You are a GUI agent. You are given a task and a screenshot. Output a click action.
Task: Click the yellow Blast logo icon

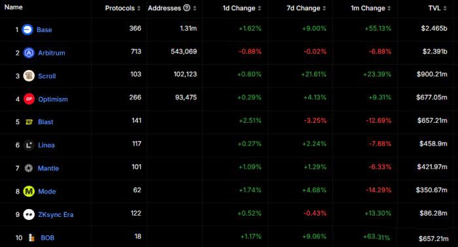click(x=29, y=122)
